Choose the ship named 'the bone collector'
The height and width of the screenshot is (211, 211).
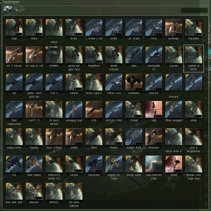point(74,191)
